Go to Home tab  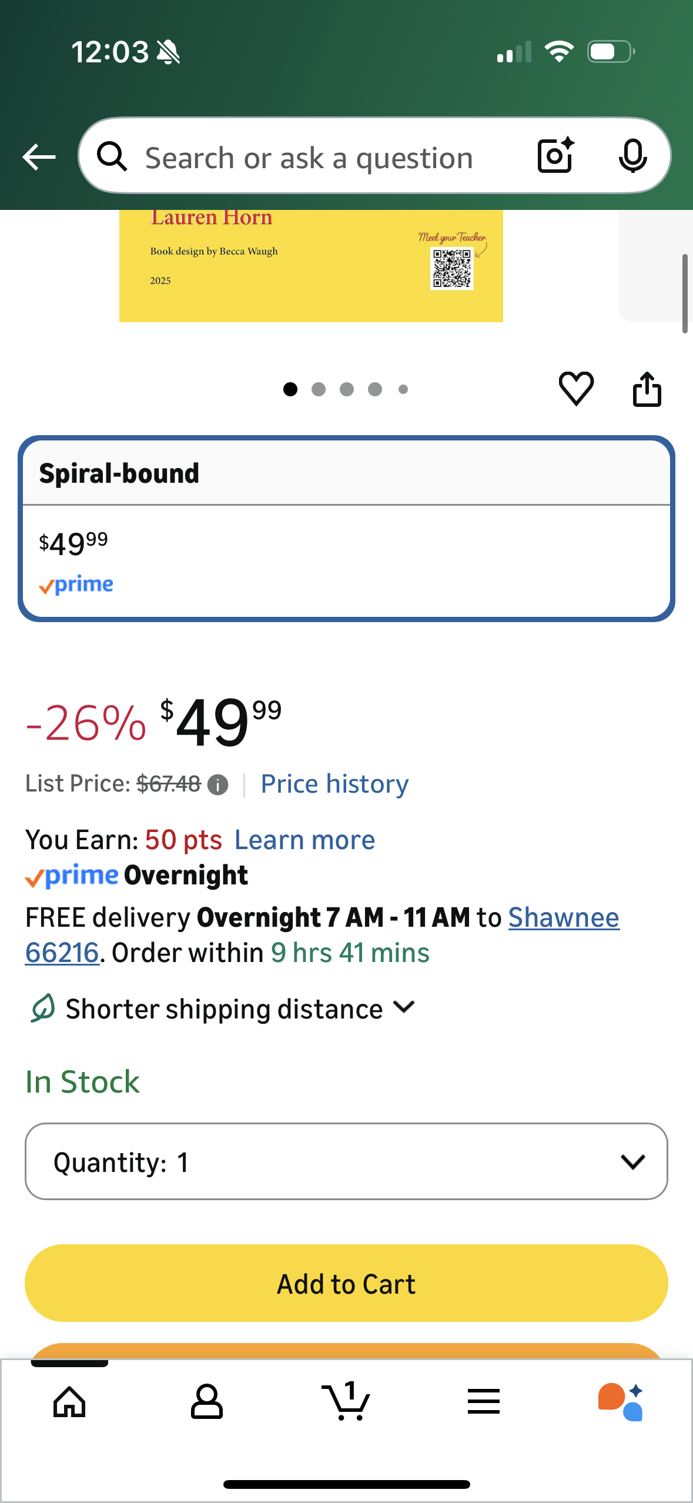point(69,1402)
